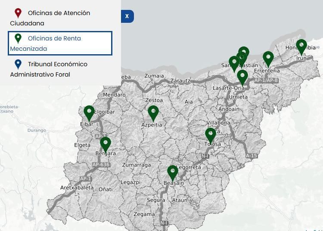Click the blue Tribunal Económico pin icon
The height and width of the screenshot is (231, 323).
[x=18, y=65]
